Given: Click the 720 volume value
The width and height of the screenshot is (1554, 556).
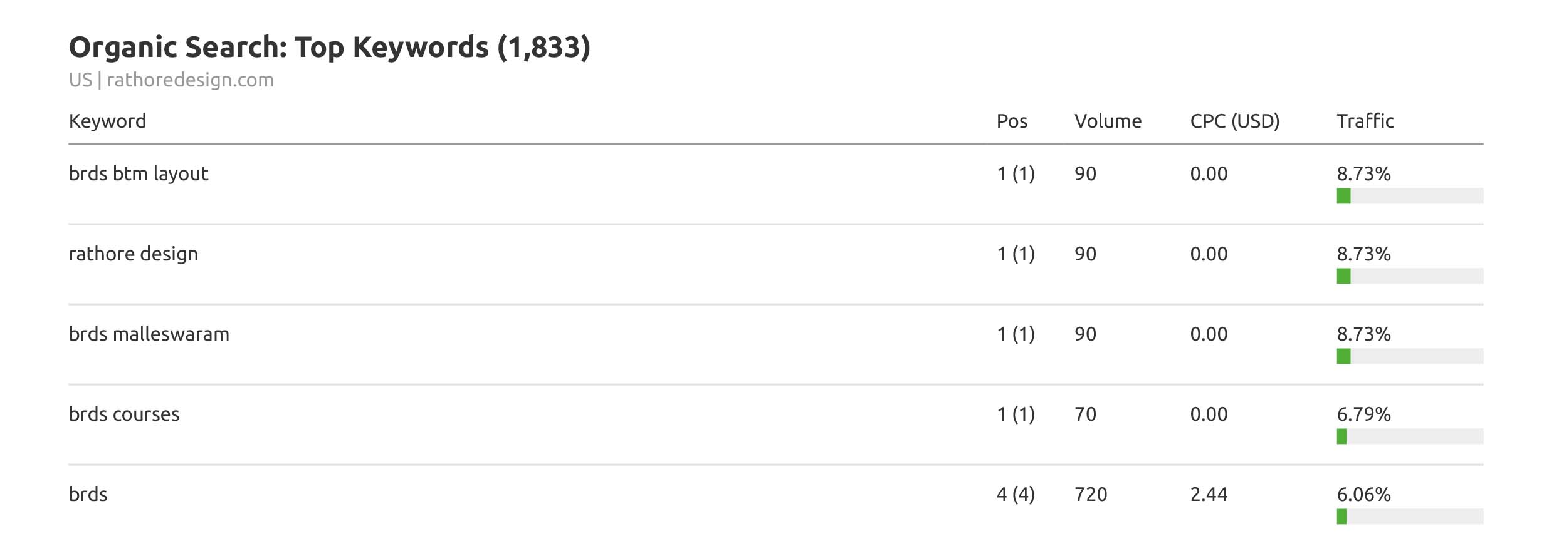Looking at the screenshot, I should click(x=1091, y=494).
